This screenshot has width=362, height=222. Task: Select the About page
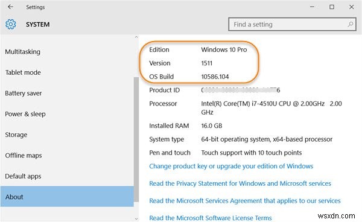pyautogui.click(x=67, y=197)
